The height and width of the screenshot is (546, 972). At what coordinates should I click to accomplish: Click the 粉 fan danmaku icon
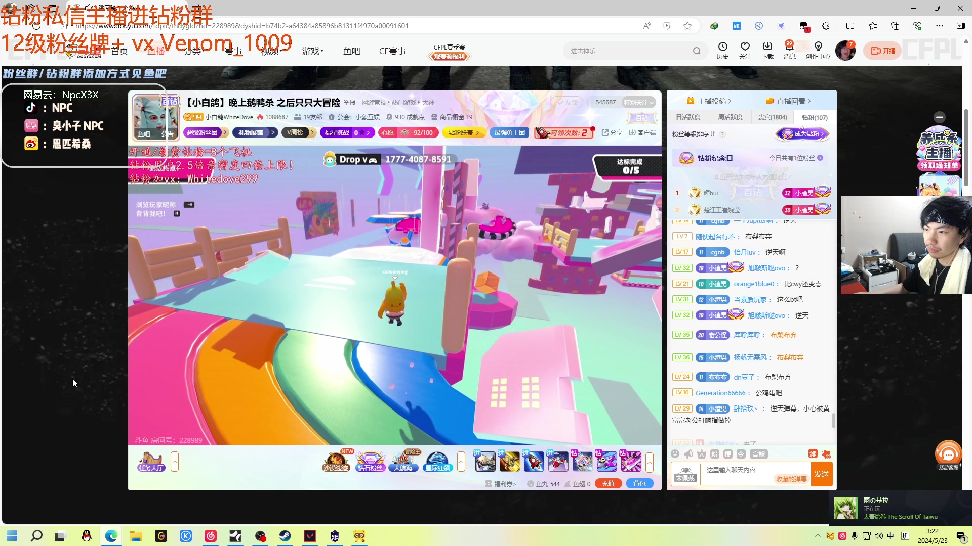click(x=714, y=454)
